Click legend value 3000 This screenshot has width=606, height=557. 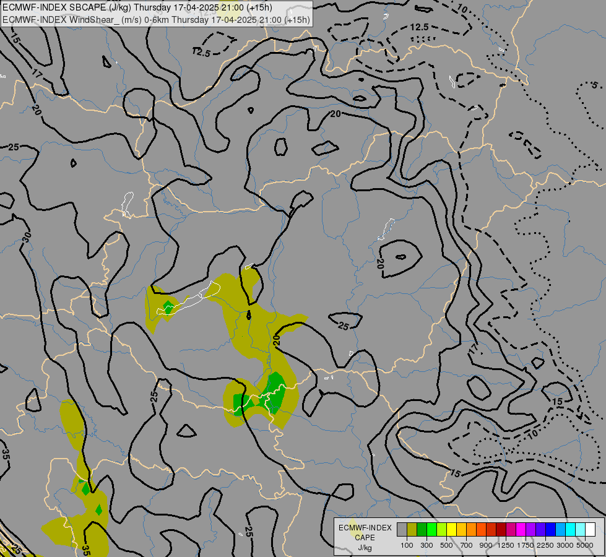[x=565, y=545]
